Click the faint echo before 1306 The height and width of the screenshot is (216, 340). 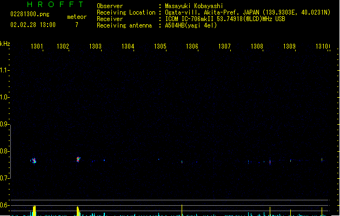(x=182, y=162)
